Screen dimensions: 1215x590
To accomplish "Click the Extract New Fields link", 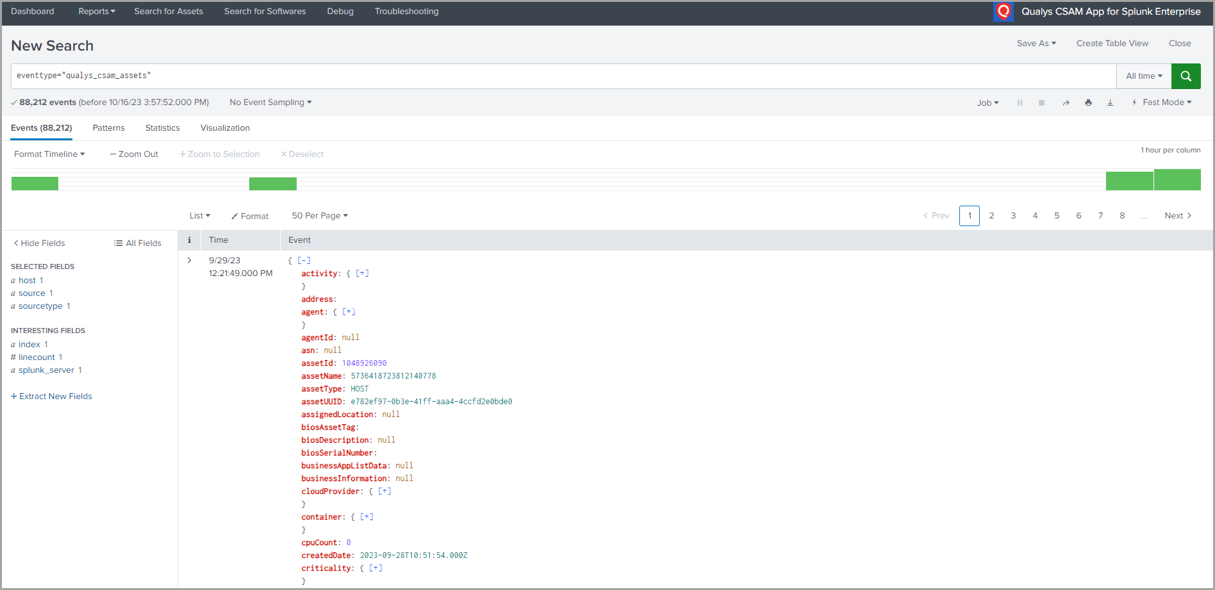I will (x=51, y=396).
